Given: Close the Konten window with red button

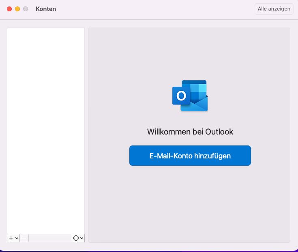Looking at the screenshot, I should pyautogui.click(x=9, y=9).
